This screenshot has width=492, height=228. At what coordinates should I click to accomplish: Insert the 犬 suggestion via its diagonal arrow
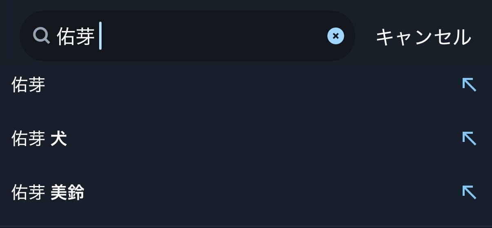point(469,139)
